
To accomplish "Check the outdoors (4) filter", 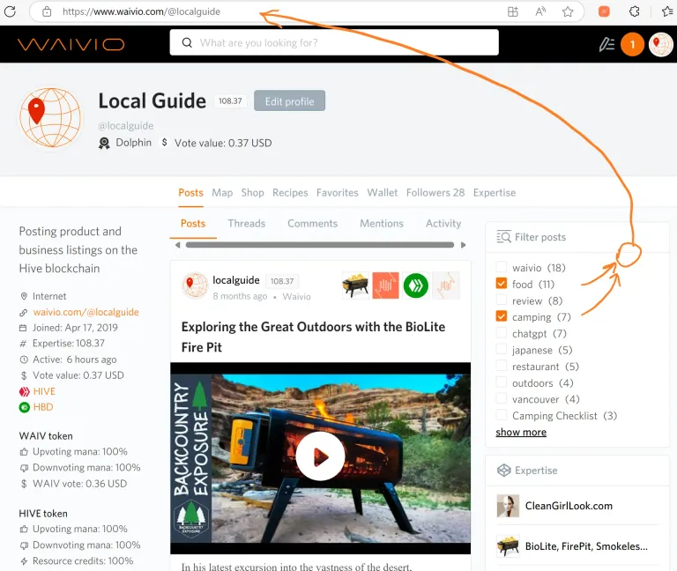I will (502, 382).
